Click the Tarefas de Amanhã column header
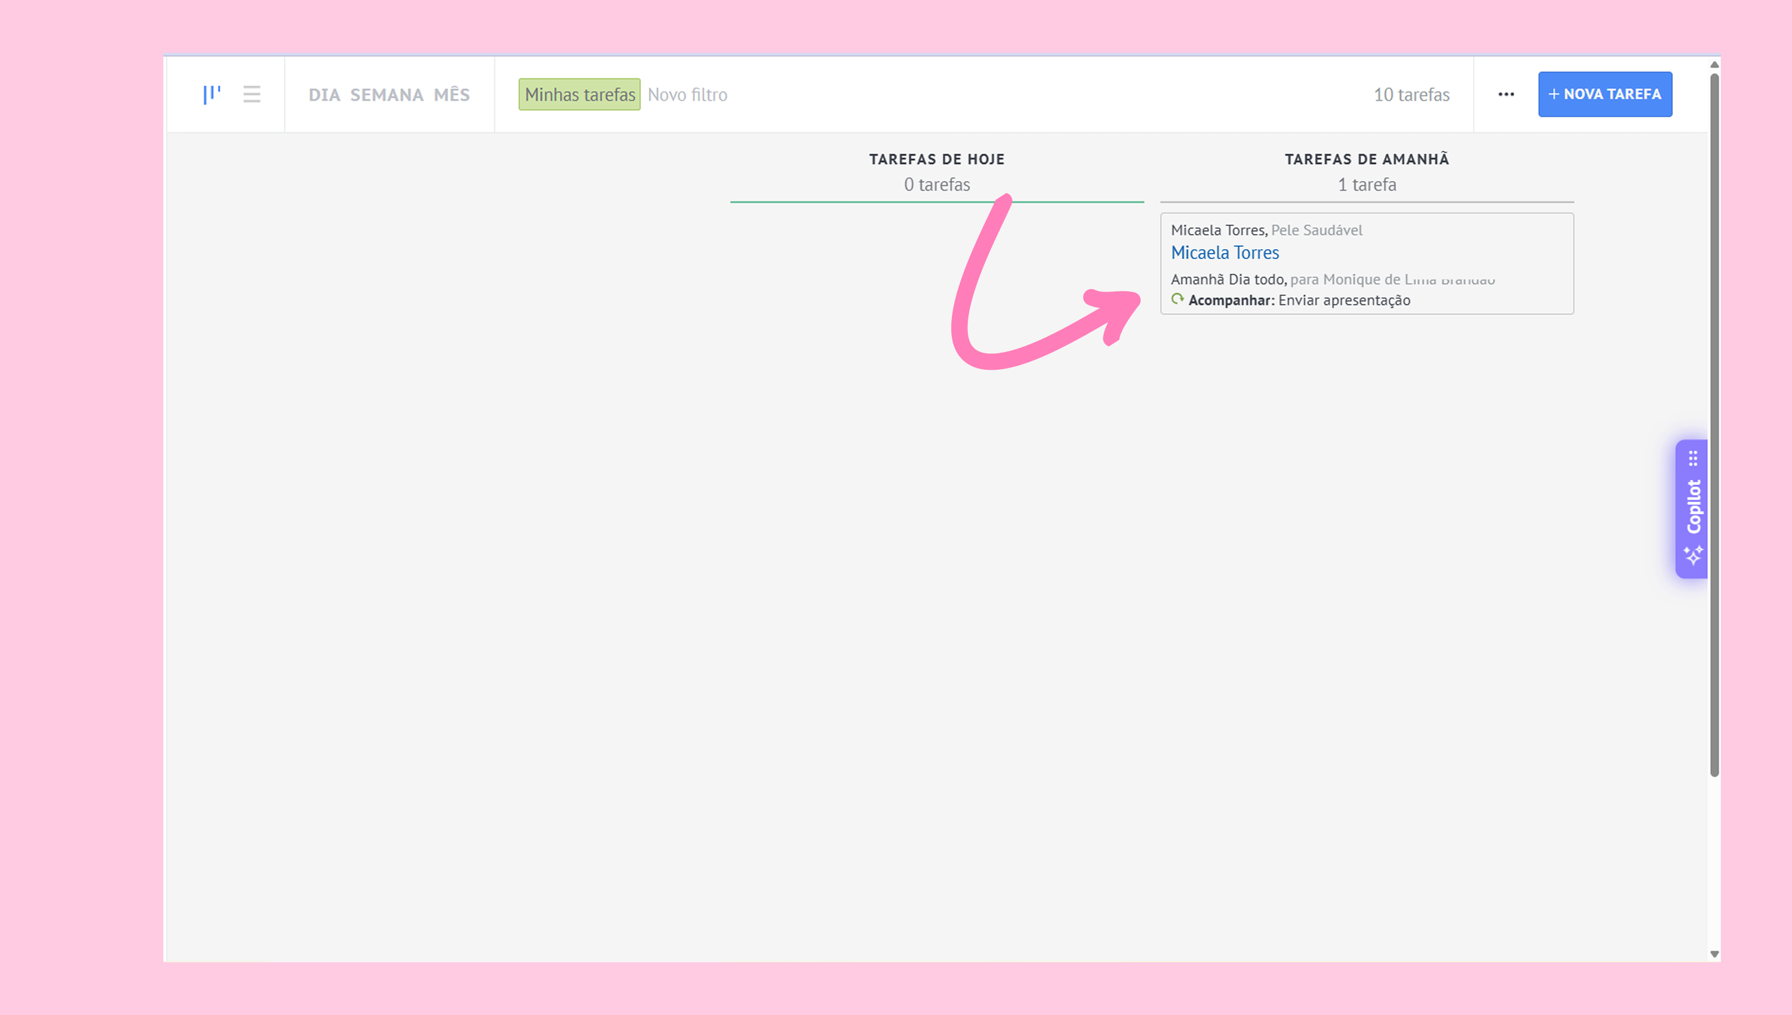Screen dimensions: 1792x1015 click(x=1366, y=159)
